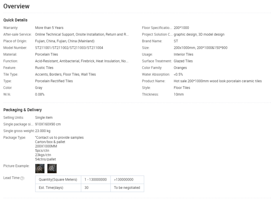271x199 pixels.
Task: Expand the truncated After-sale Service value
Action: [x=82, y=35]
